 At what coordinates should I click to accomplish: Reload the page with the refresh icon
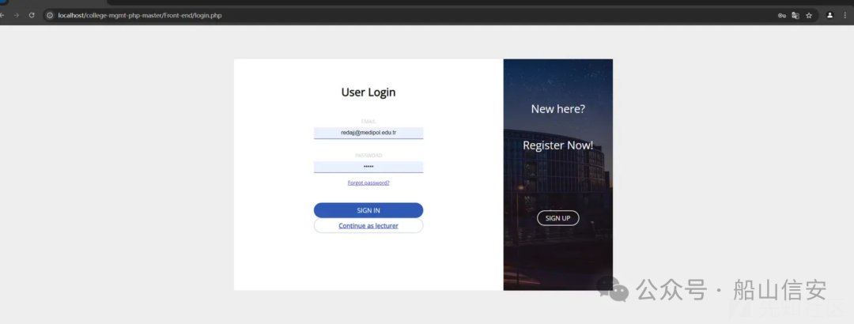click(32, 15)
